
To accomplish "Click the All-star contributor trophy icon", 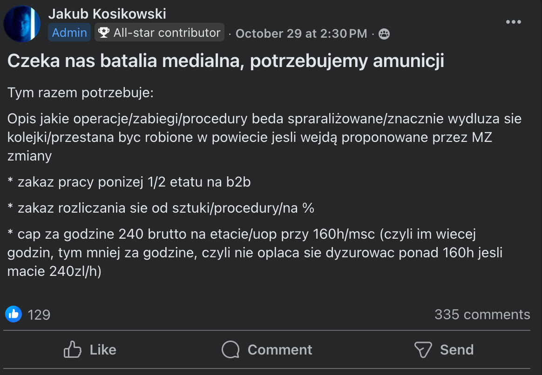I will click(x=103, y=33).
